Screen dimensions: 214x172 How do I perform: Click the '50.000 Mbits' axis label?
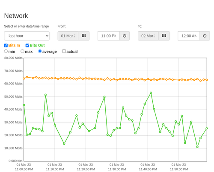click(x=13, y=97)
